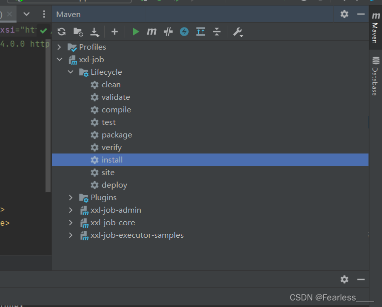Click the xxl-job root project label

pos(91,60)
